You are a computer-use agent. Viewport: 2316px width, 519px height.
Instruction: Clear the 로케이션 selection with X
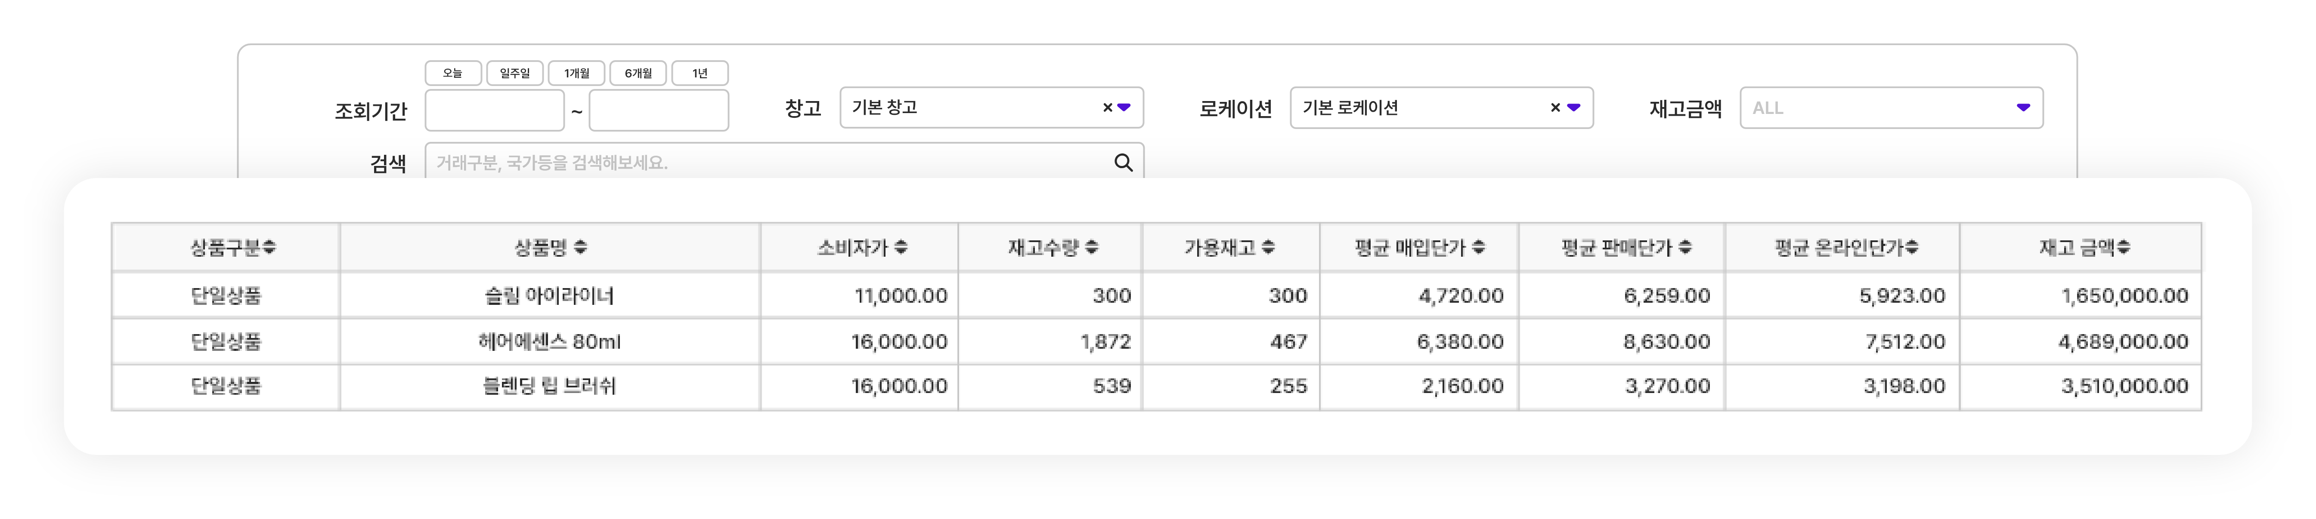(x=1555, y=108)
